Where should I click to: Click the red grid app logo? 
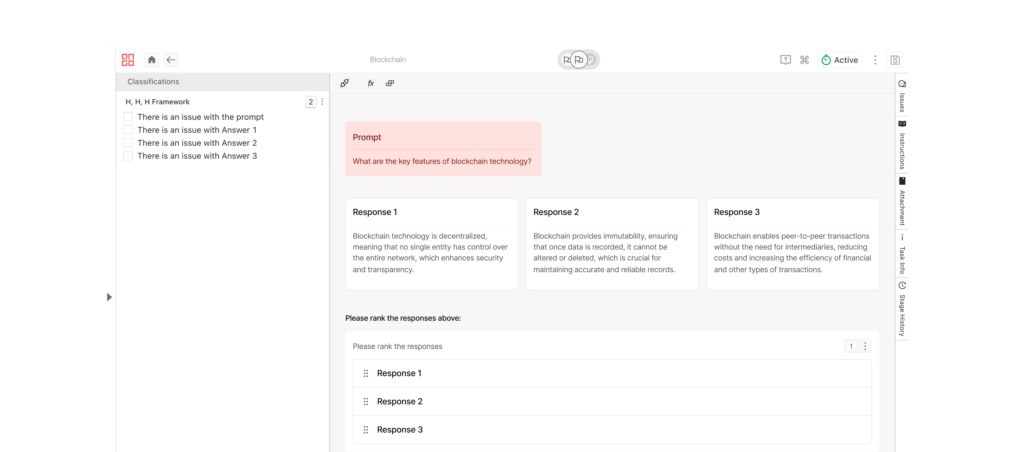pos(128,60)
